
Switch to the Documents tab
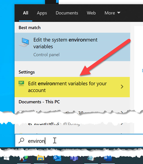(x=67, y=13)
